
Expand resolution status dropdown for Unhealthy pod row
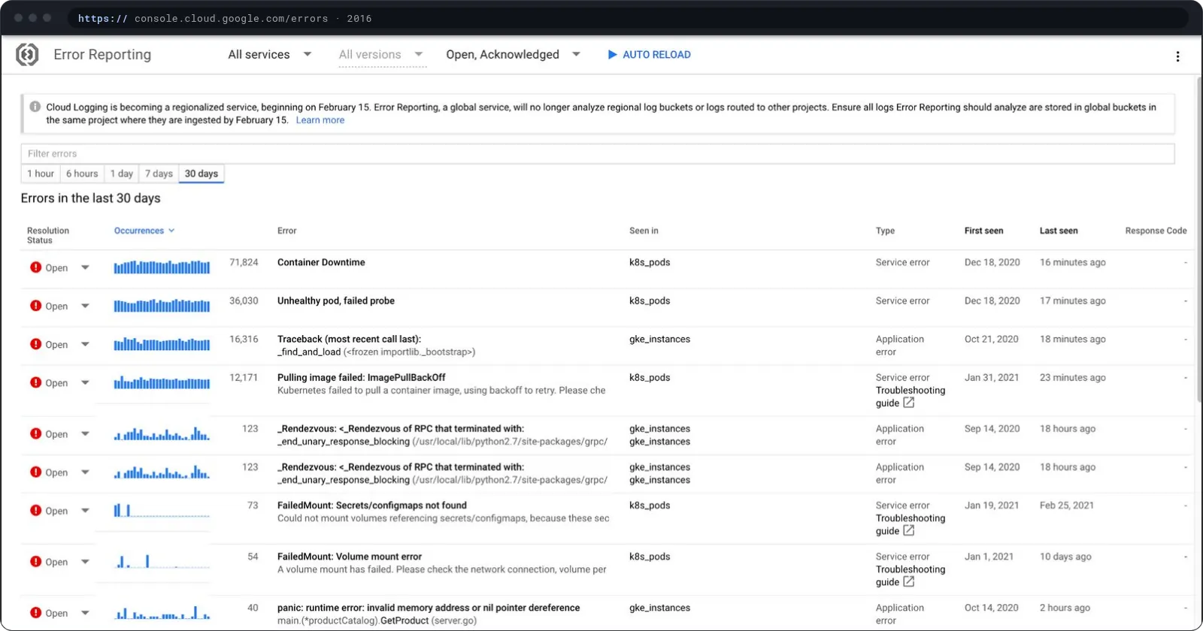(85, 306)
